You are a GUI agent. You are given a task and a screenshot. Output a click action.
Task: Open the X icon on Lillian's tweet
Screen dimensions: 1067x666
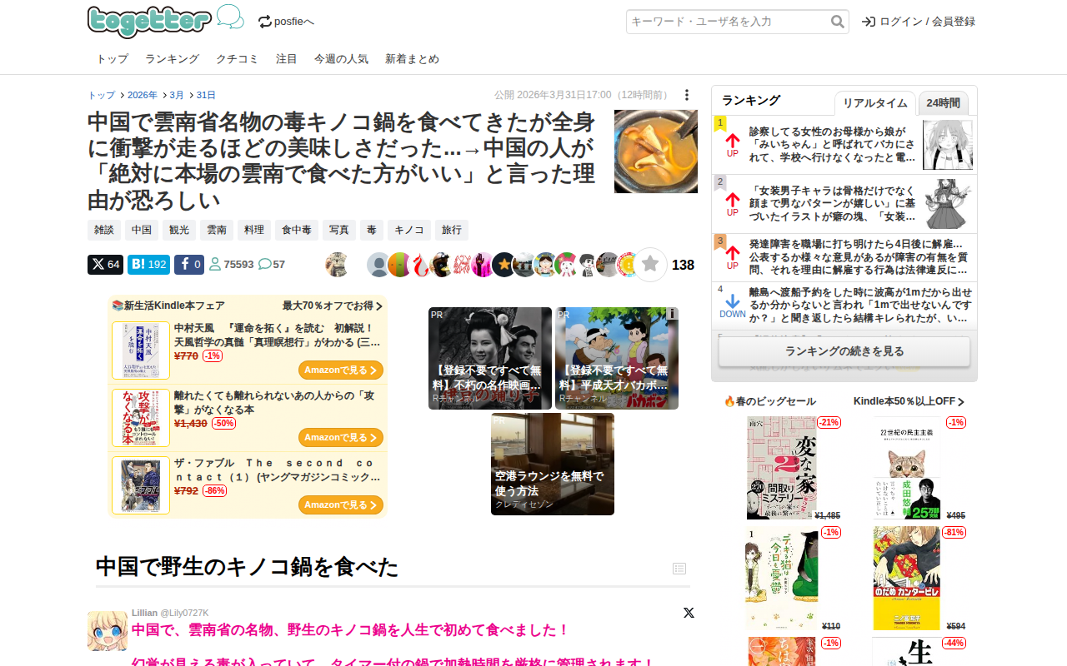point(689,613)
